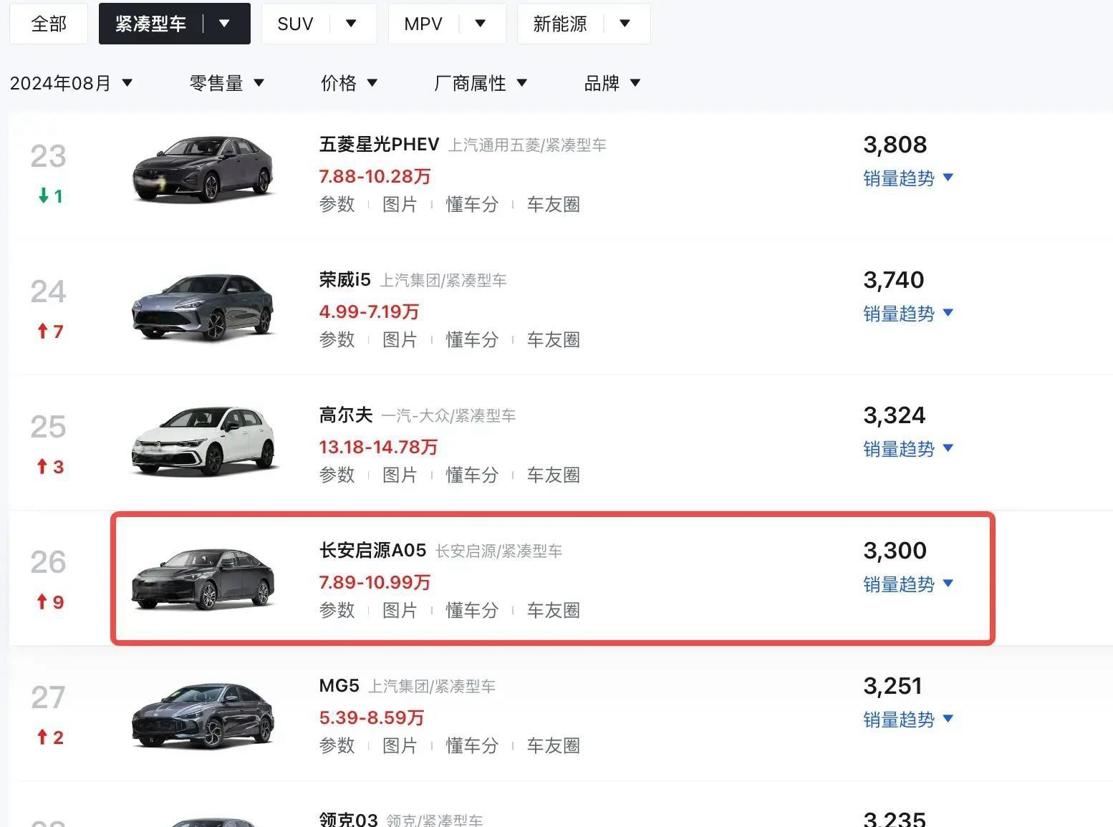Click the dropdown arrow on 紧凑型车 tab
The width and height of the screenshot is (1113, 827).
click(224, 24)
